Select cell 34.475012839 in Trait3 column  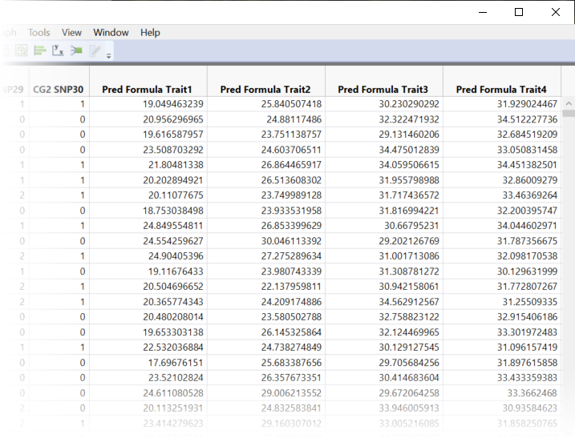pyautogui.click(x=408, y=150)
